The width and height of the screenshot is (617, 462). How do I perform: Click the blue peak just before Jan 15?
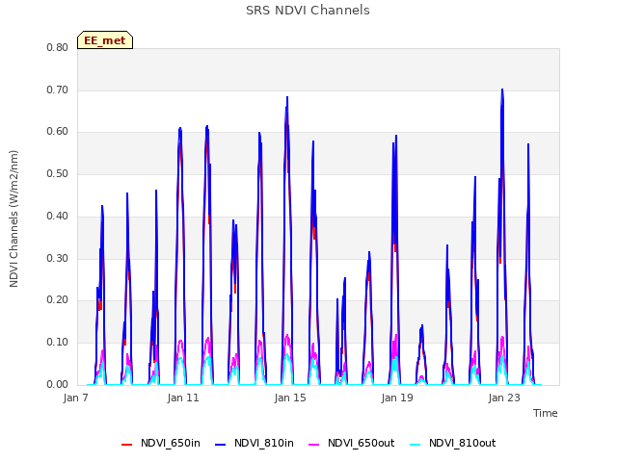287,97
